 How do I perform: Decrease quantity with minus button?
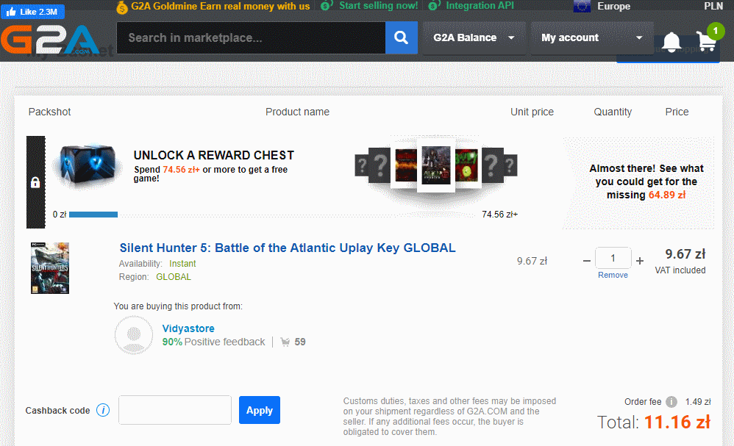point(586,260)
